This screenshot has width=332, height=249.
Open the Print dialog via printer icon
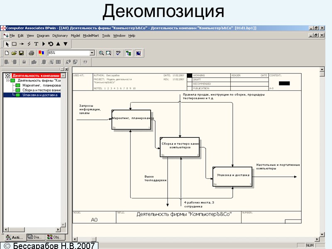[32, 53]
